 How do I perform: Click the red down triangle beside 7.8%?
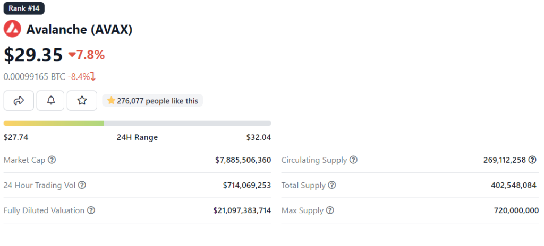[72, 55]
